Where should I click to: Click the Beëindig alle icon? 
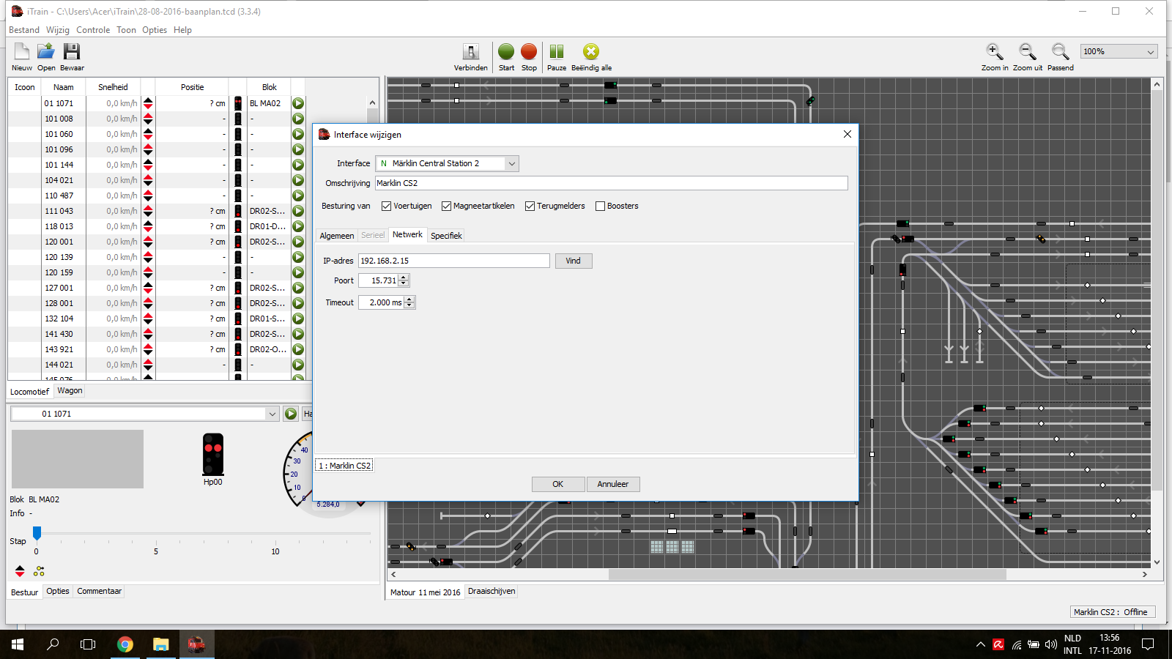click(x=591, y=51)
